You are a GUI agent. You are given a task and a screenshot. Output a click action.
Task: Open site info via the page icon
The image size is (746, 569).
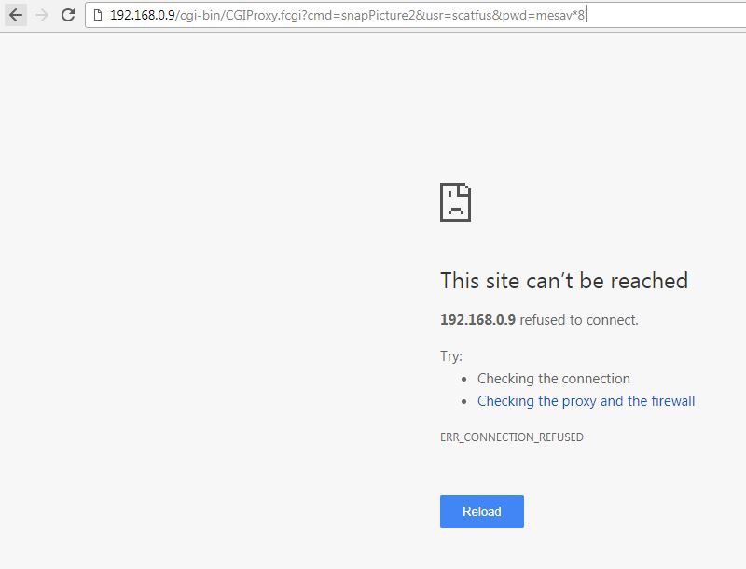98,15
